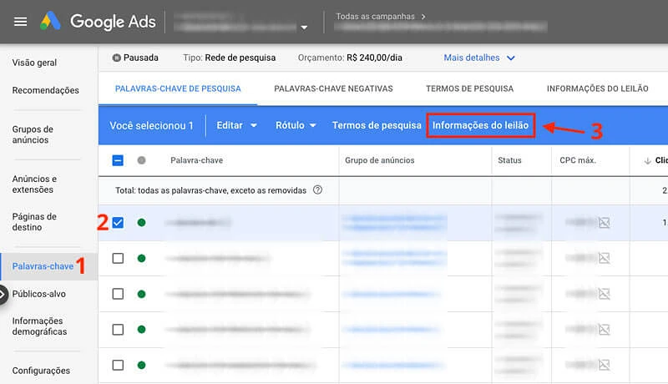Open Páginas de destino in sidebar
Image resolution: width=668 pixels, height=384 pixels.
coord(34,221)
